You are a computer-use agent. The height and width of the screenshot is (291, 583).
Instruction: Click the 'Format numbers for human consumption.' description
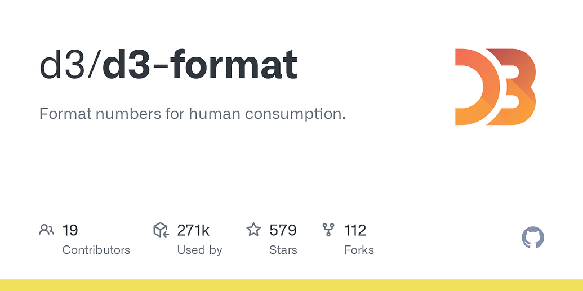[192, 114]
